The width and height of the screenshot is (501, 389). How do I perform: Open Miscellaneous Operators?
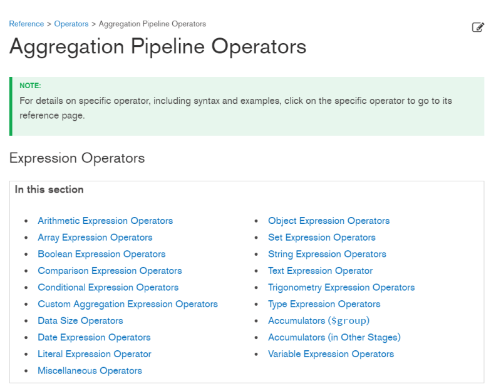[90, 371]
